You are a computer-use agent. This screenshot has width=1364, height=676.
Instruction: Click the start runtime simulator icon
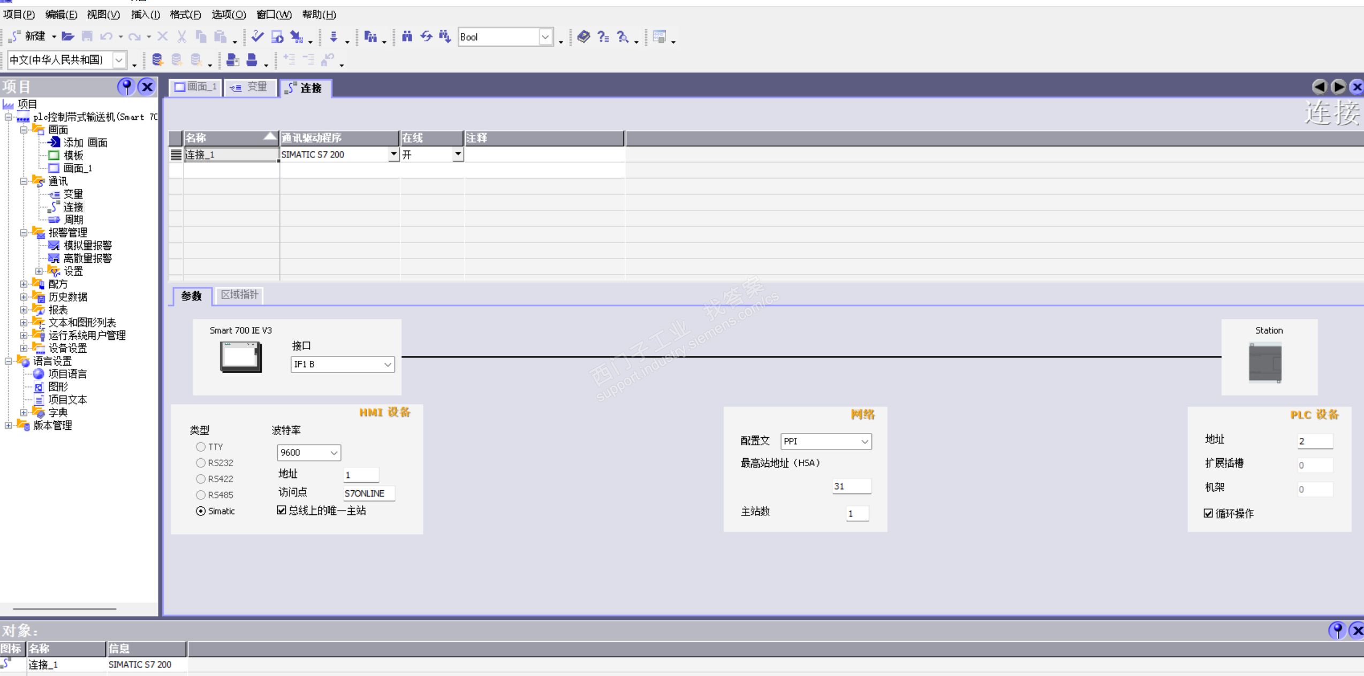(277, 36)
